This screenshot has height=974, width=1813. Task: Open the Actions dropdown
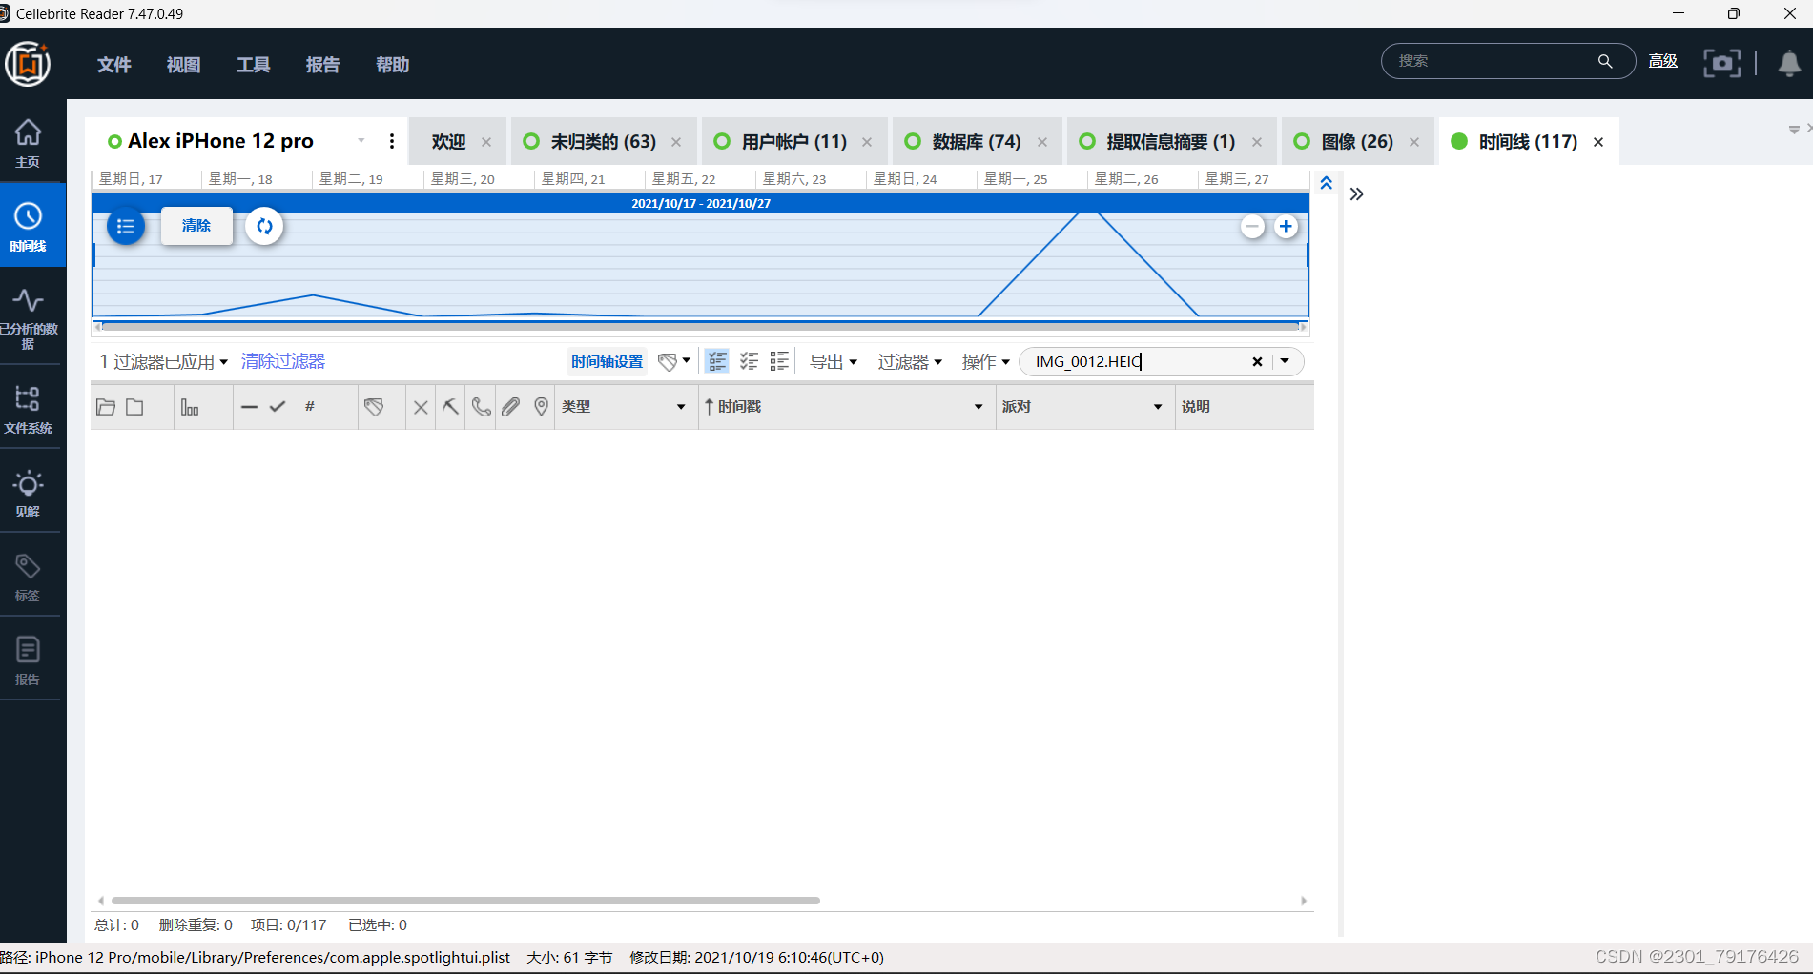coord(985,362)
